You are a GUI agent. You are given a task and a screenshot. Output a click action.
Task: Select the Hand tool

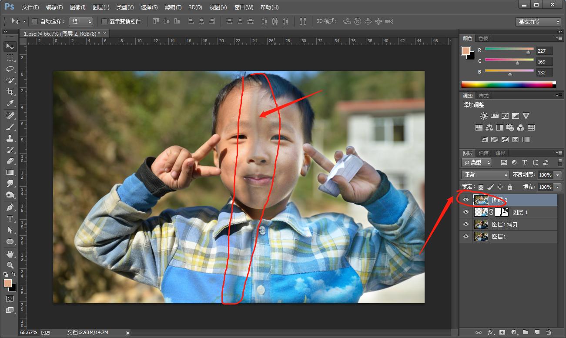tap(10, 254)
